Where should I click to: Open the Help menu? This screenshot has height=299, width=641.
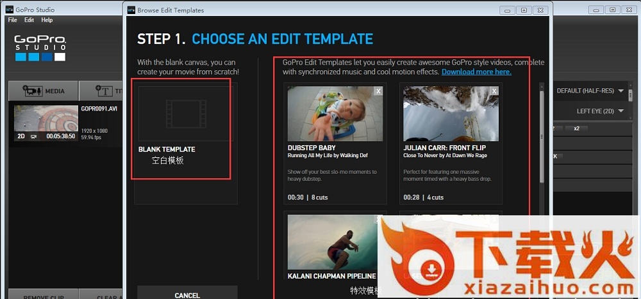point(47,20)
